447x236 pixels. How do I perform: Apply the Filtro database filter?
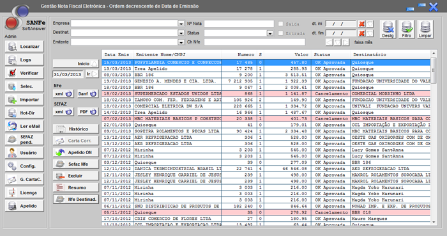click(406, 29)
